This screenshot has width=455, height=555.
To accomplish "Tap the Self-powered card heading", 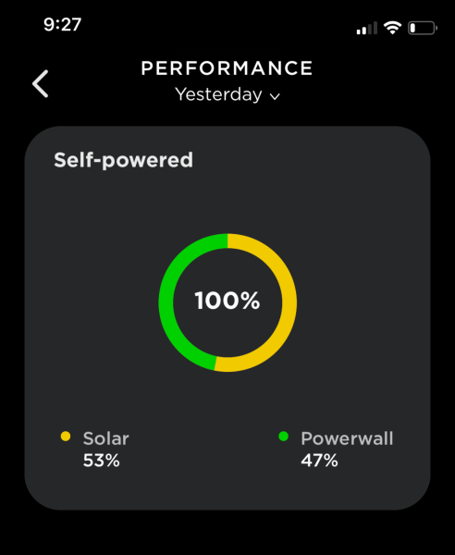I will (x=124, y=160).
